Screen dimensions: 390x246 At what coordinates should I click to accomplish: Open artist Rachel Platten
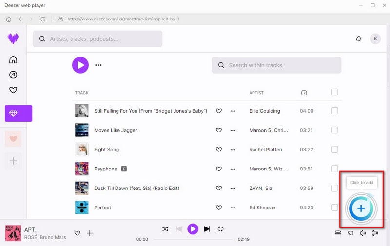point(266,150)
